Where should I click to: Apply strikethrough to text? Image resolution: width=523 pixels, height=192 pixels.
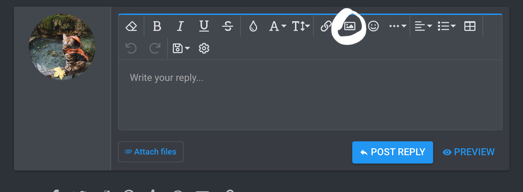[228, 26]
